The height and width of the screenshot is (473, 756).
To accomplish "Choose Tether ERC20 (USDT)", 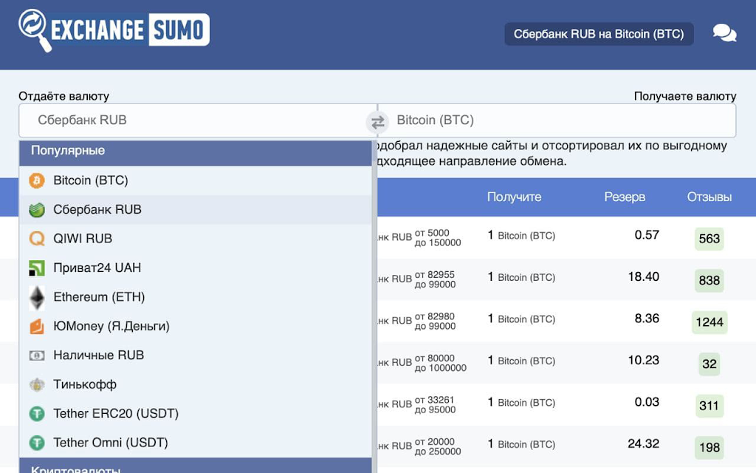I will point(195,414).
